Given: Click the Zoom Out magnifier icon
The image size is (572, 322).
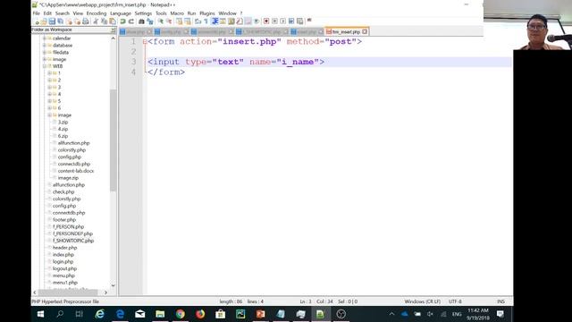Looking at the screenshot, I should [x=169, y=21].
